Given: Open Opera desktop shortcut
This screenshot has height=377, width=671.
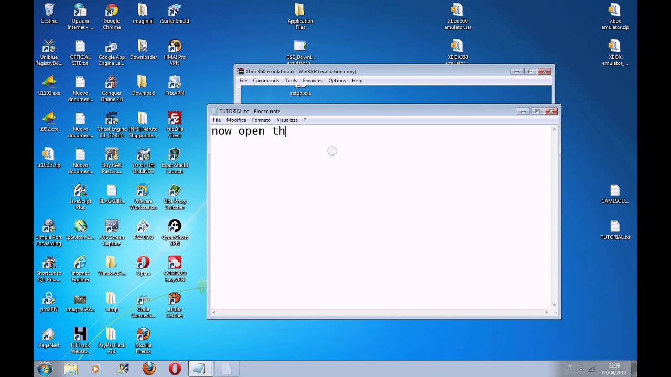Looking at the screenshot, I should 143,266.
